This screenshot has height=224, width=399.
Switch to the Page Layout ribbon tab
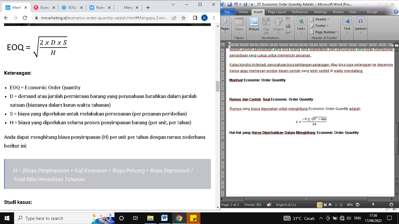pos(277,12)
